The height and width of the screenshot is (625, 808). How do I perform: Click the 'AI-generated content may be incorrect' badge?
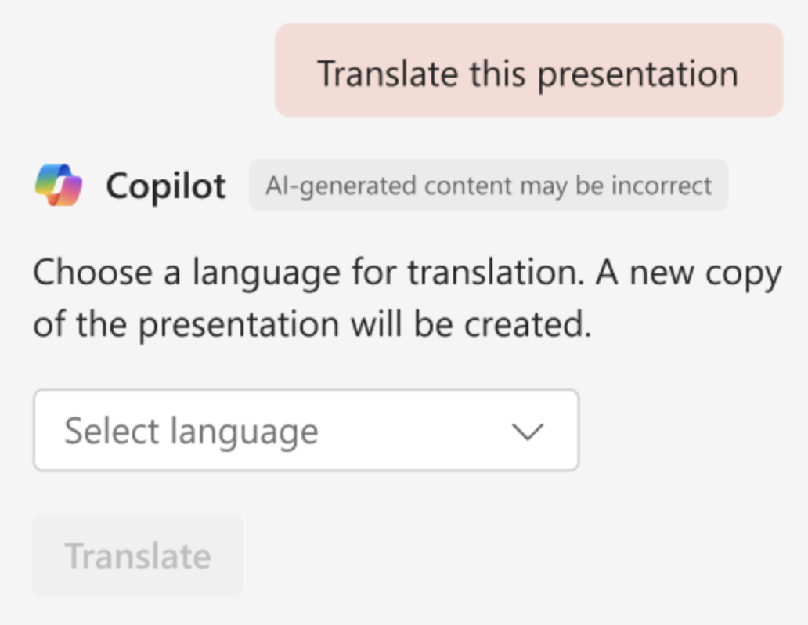coord(489,185)
